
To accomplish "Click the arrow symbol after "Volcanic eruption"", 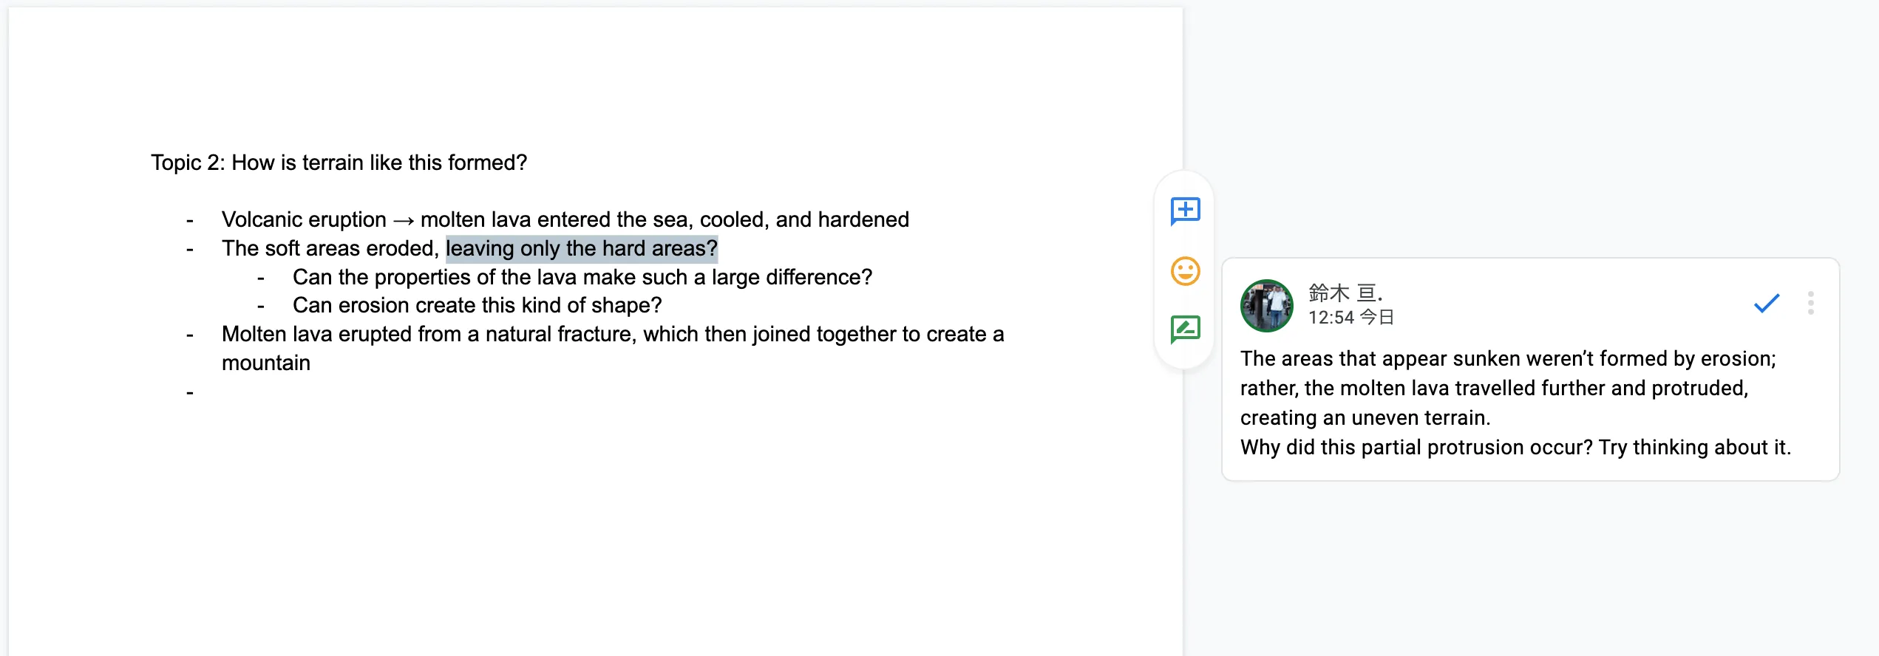I will 404,220.
